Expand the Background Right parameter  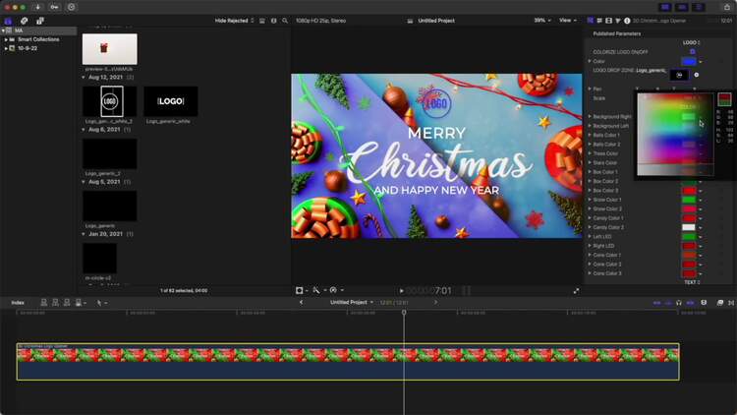coord(590,116)
